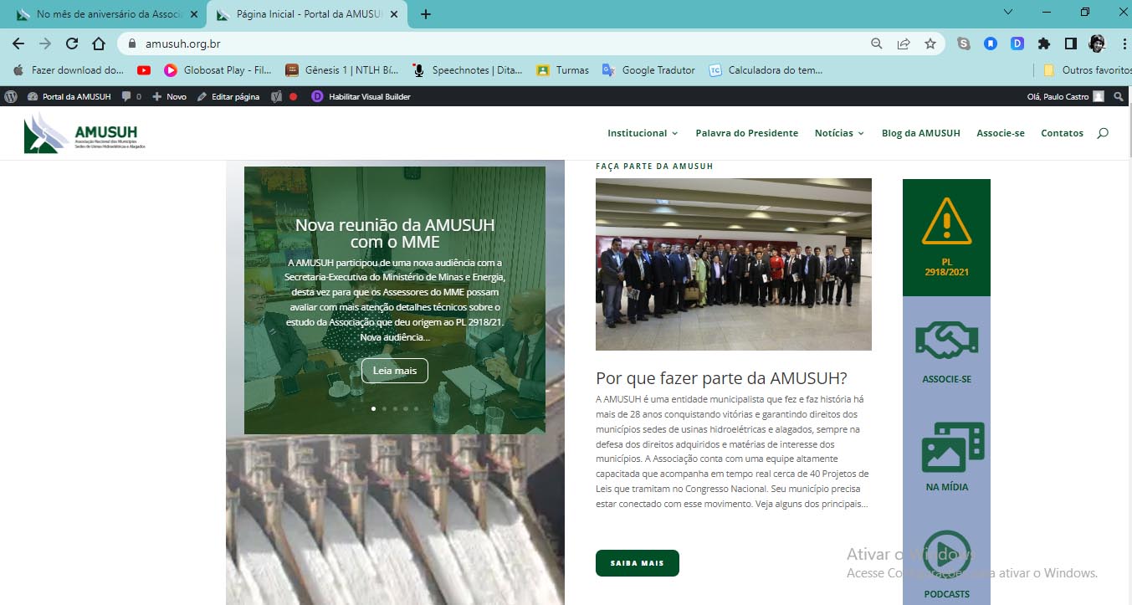Open the Outros favoritos folder
The height and width of the screenshot is (605, 1132).
pyautogui.click(x=1087, y=70)
